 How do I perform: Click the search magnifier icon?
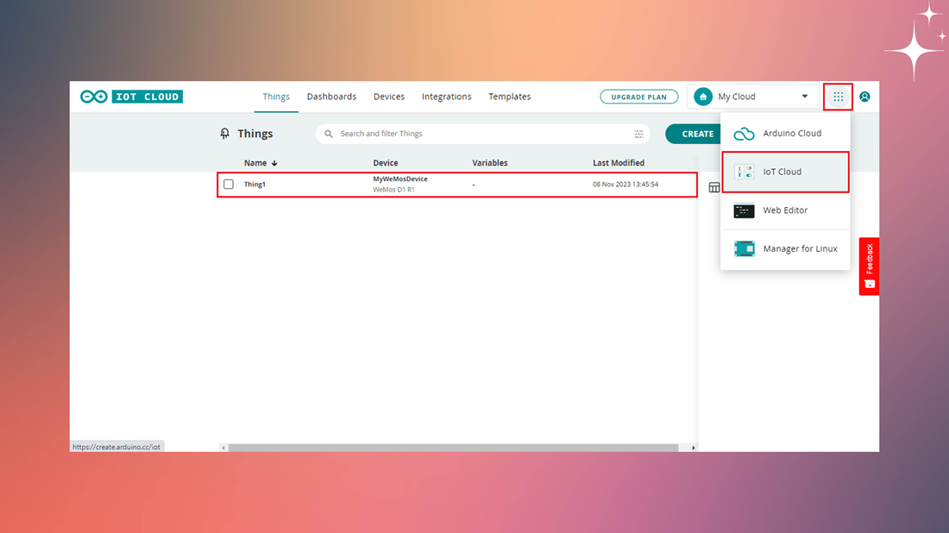pos(329,134)
